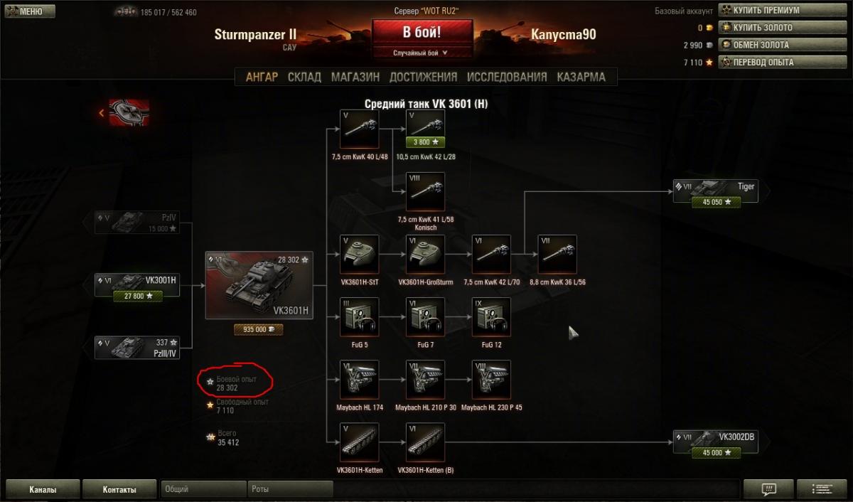Select the 7,5 cm KwK 41 L/58 Konisch gun
This screenshot has width=853, height=502.
pyautogui.click(x=425, y=191)
